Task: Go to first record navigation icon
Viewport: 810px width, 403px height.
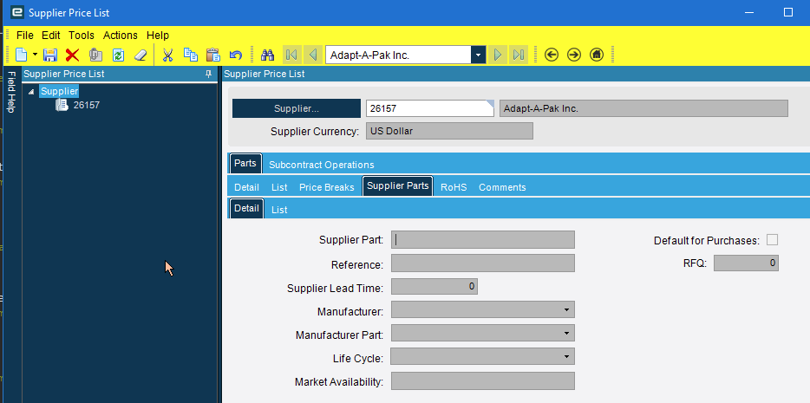Action: coord(291,55)
